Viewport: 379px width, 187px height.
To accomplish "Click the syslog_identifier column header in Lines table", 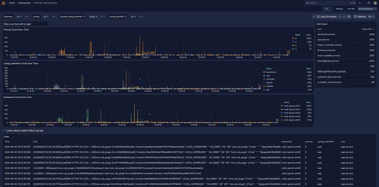I will tap(326, 142).
